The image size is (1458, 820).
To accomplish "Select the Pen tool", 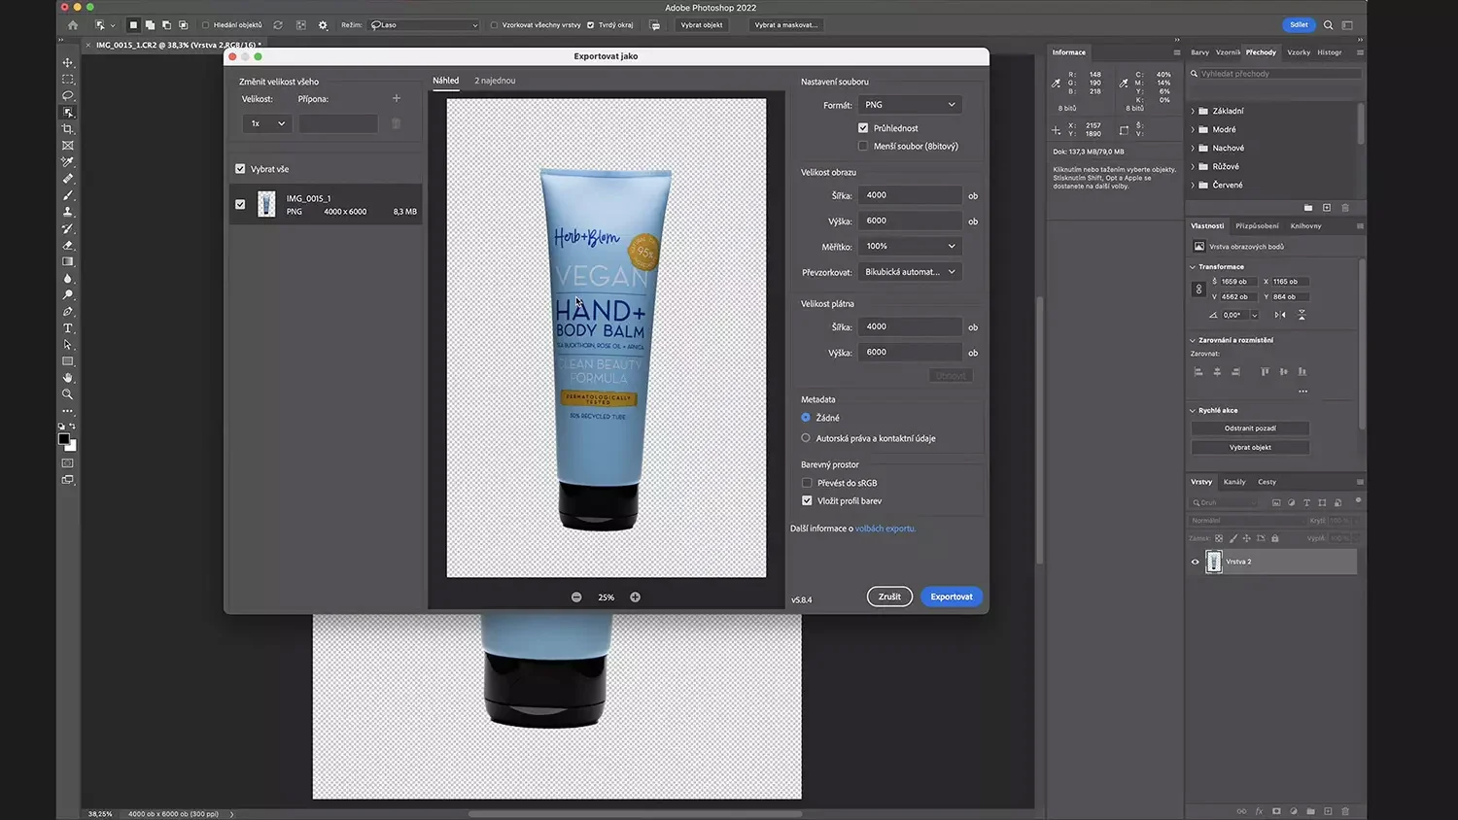I will [68, 312].
